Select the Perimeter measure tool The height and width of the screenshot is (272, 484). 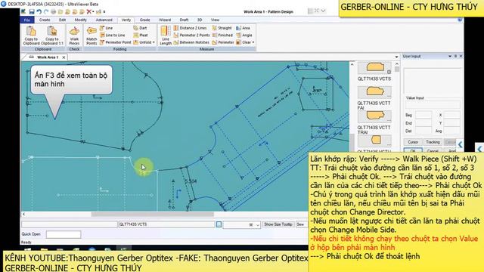(x=223, y=42)
